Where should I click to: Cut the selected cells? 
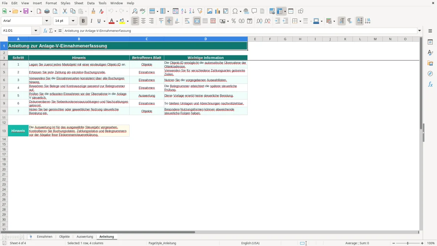tap(65, 11)
